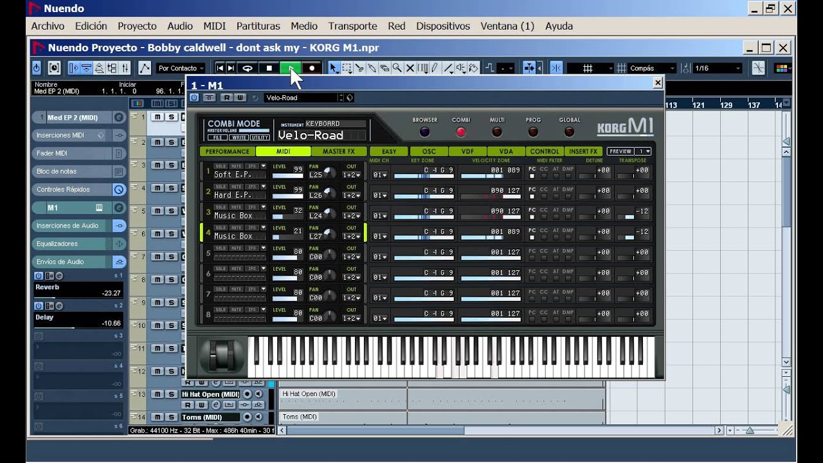Screen dimensions: 823x463
Task: Toggle the Autoscroll button
Action: coord(529,68)
